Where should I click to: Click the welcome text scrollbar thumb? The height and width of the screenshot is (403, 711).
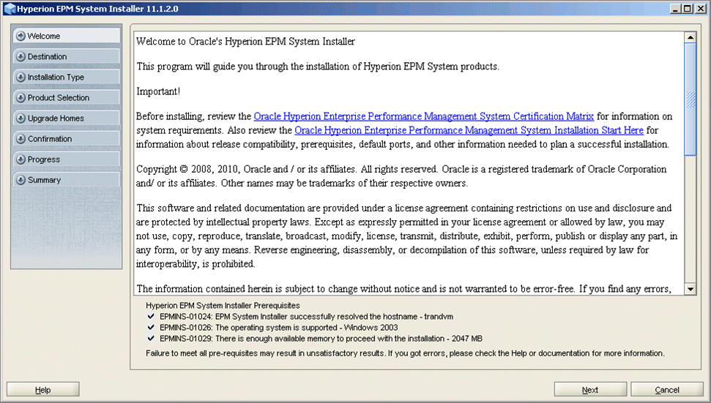tap(690, 99)
